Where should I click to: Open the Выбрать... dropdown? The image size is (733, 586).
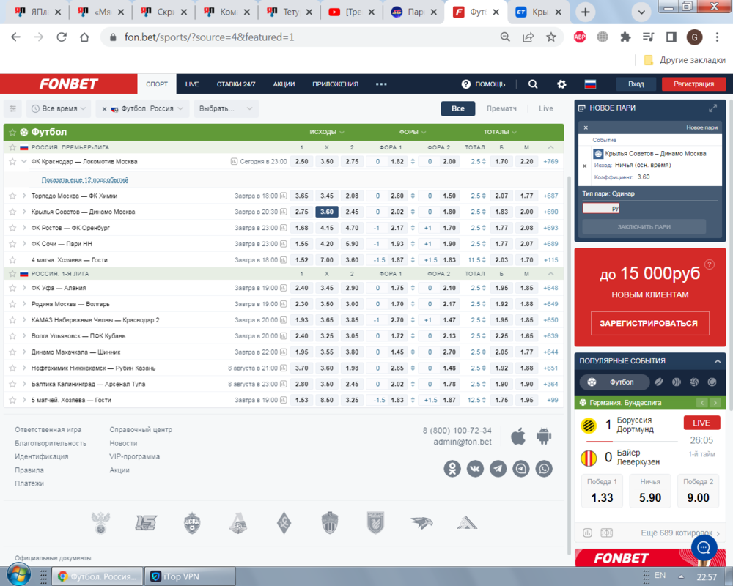tap(226, 108)
